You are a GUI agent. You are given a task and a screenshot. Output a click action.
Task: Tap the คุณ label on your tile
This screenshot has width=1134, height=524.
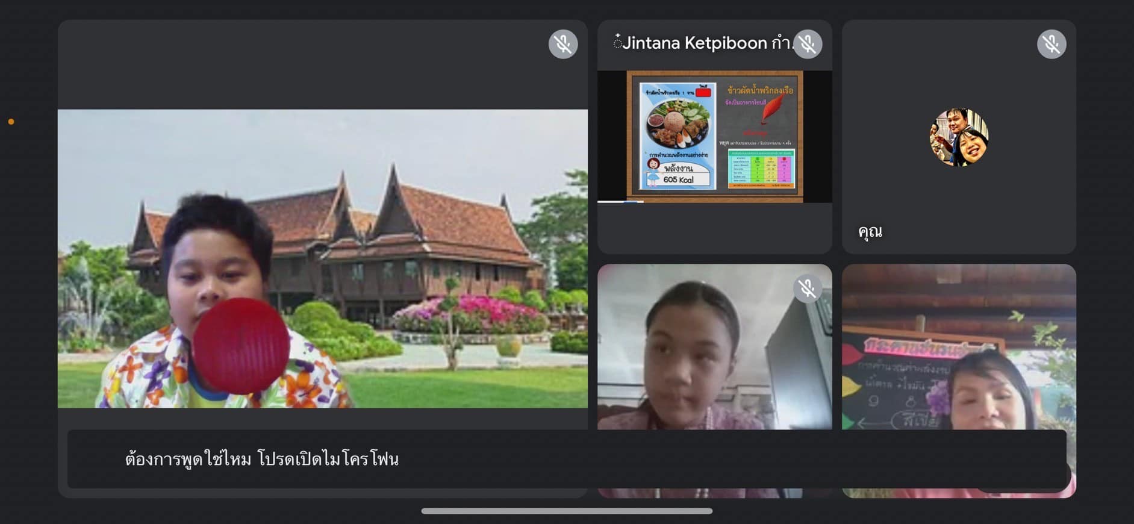click(x=870, y=231)
